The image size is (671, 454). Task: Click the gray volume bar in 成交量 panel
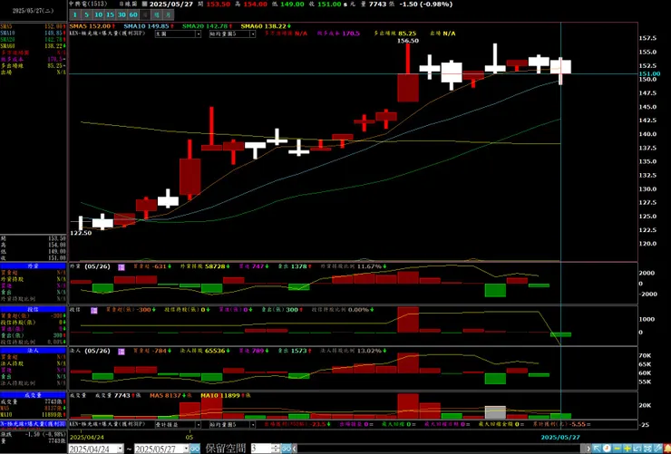point(495,412)
